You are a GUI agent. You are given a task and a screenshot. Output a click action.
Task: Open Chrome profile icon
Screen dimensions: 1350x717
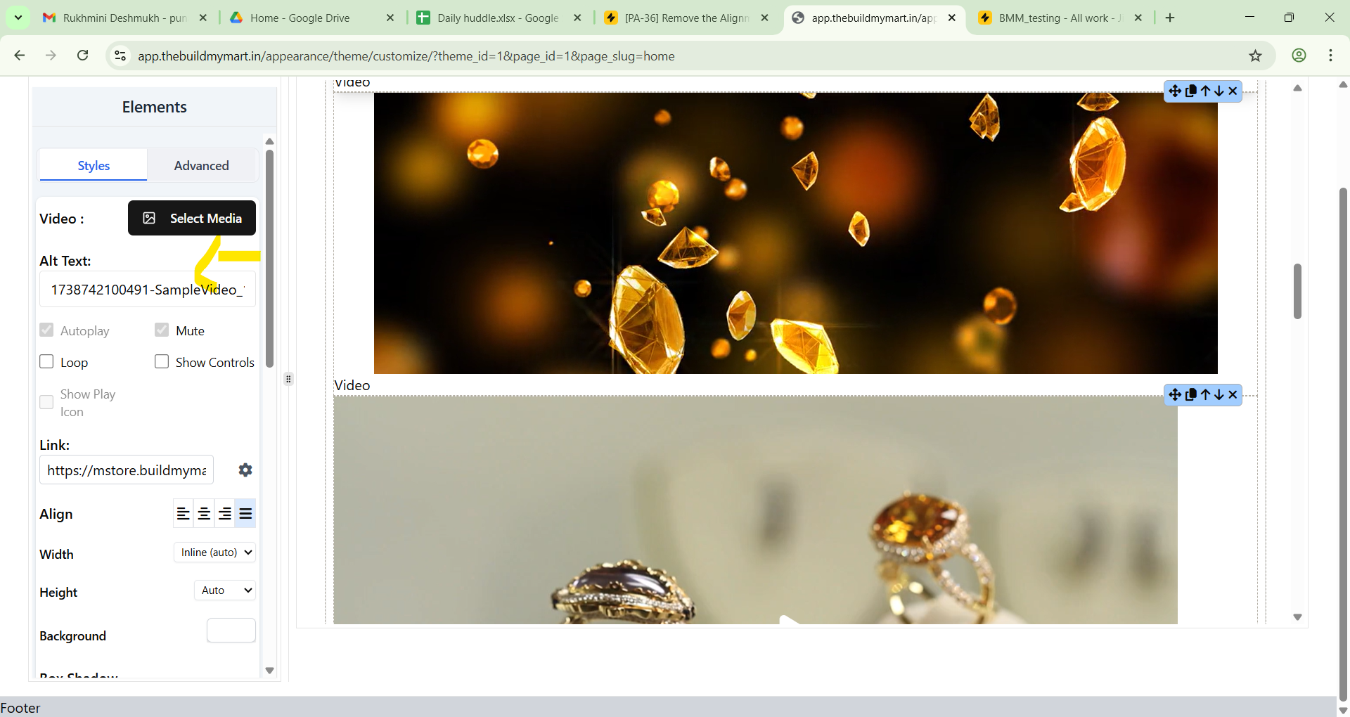[1299, 56]
